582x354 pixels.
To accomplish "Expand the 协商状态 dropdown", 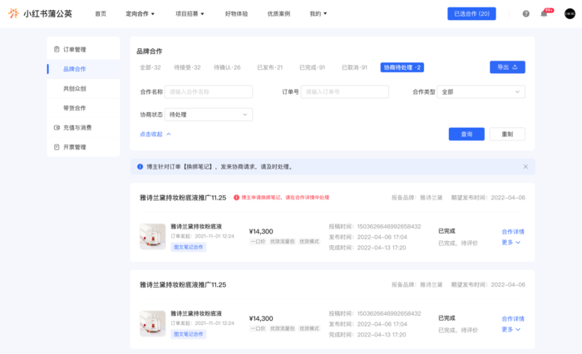I will (208, 115).
